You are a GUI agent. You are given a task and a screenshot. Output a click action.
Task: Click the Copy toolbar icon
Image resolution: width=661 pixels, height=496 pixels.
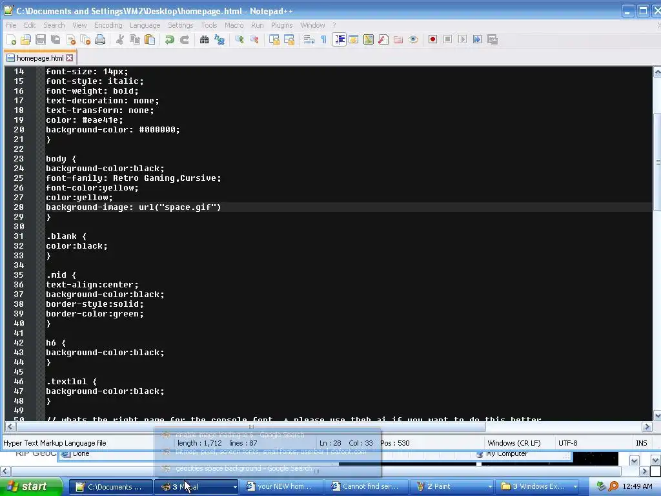click(135, 39)
